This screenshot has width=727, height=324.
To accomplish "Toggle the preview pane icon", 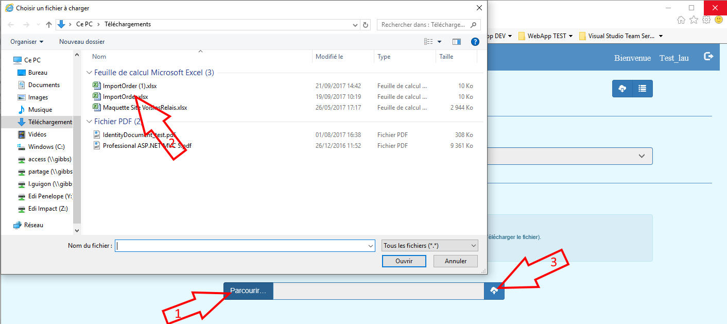I will [456, 42].
